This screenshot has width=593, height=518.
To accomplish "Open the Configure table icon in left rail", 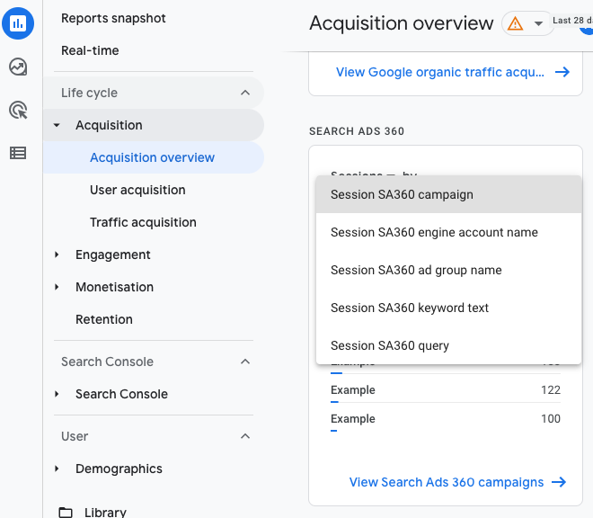I will (18, 153).
